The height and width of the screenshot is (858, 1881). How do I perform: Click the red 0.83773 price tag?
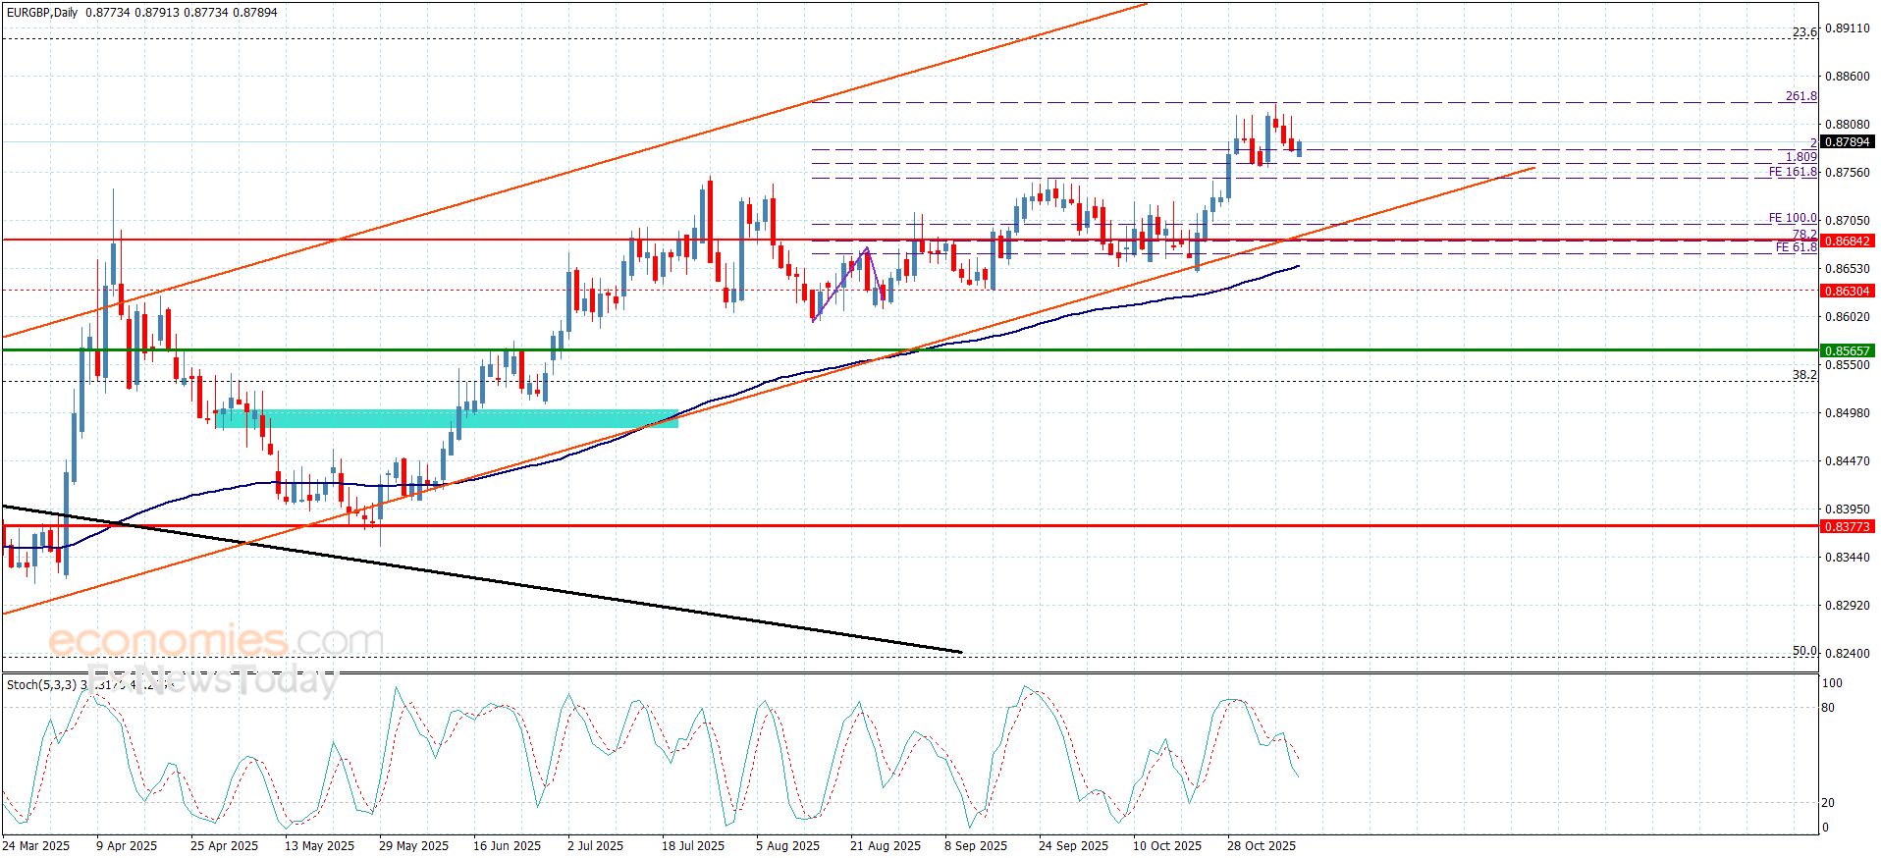1847,527
